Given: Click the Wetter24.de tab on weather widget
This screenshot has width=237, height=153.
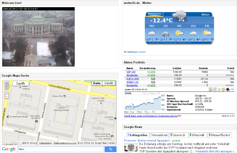Looking at the screenshot, I should point(154,14).
